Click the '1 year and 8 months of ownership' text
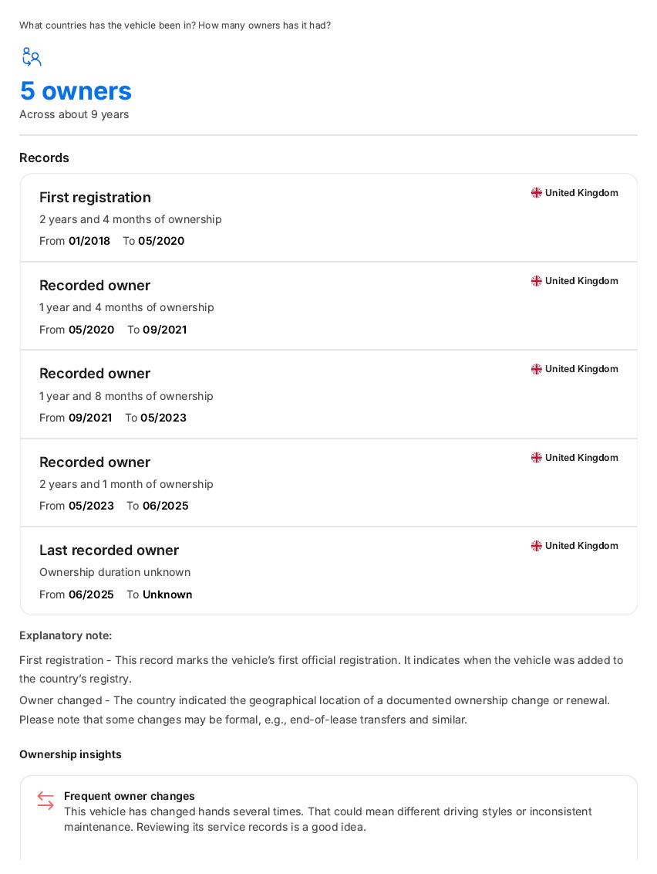This screenshot has width=657, height=874. coord(126,396)
